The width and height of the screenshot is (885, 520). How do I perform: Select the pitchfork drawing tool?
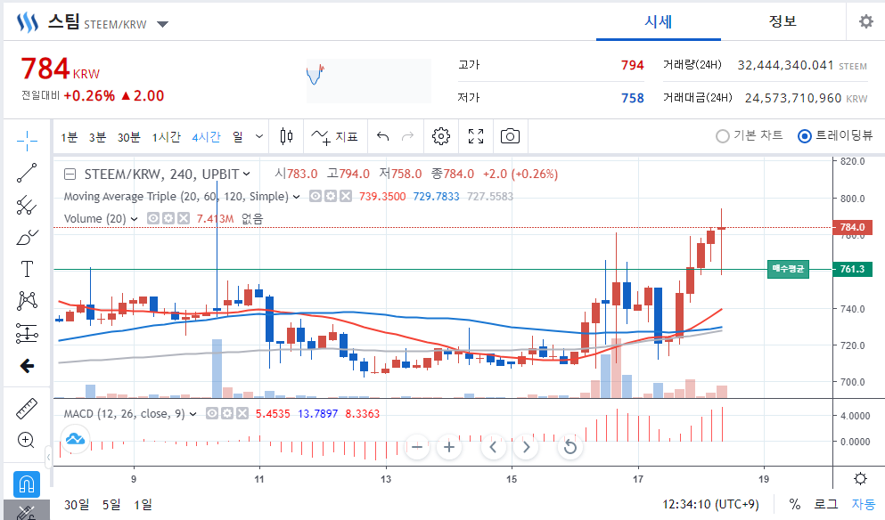tap(27, 206)
